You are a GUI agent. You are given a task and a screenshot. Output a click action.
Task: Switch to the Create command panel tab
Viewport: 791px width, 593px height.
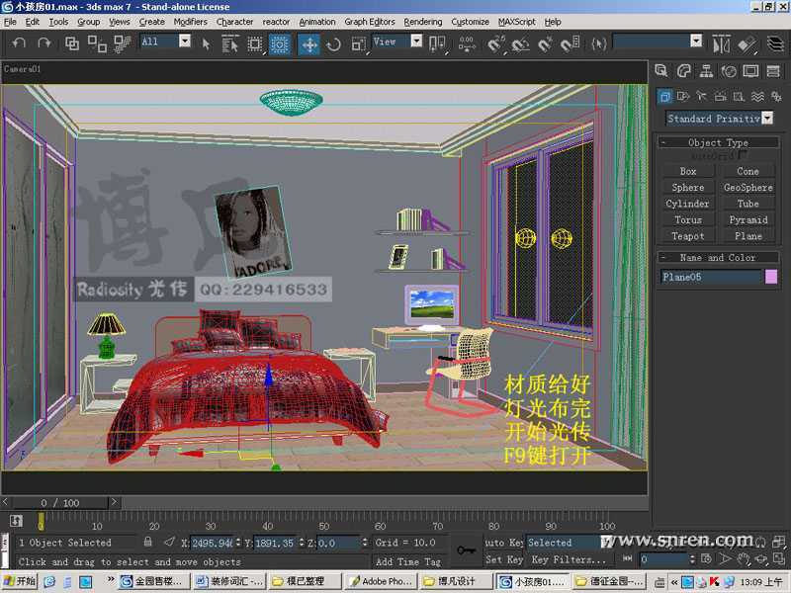[660, 71]
